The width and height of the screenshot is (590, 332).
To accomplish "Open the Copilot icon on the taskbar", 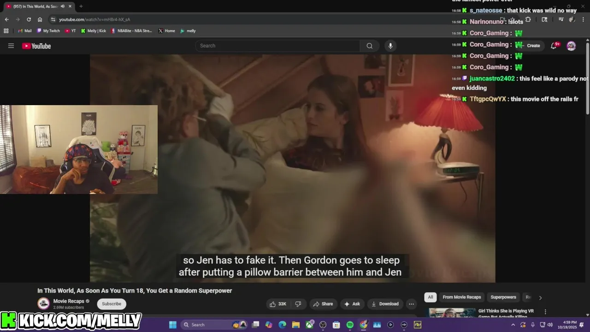I will tap(269, 325).
